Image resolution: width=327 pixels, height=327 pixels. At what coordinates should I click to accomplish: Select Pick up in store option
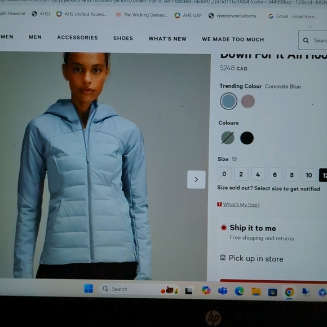coord(256,259)
